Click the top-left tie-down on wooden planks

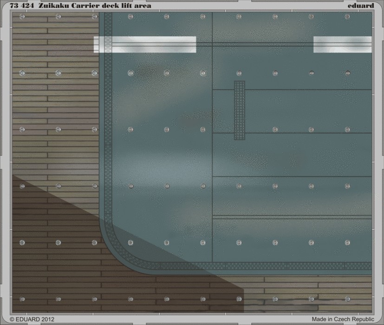22,17
